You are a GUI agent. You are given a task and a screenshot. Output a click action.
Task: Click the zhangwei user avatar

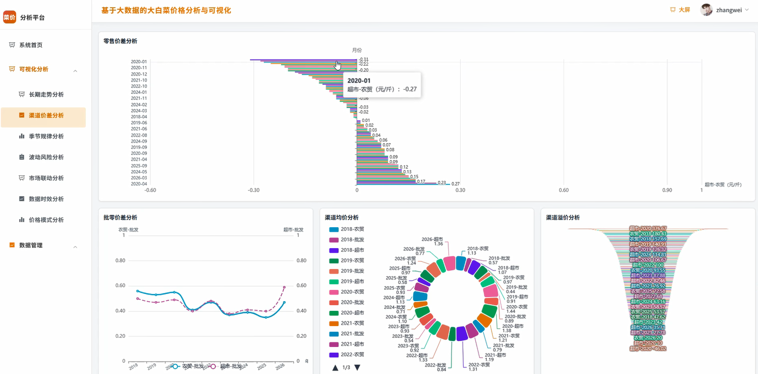click(706, 10)
